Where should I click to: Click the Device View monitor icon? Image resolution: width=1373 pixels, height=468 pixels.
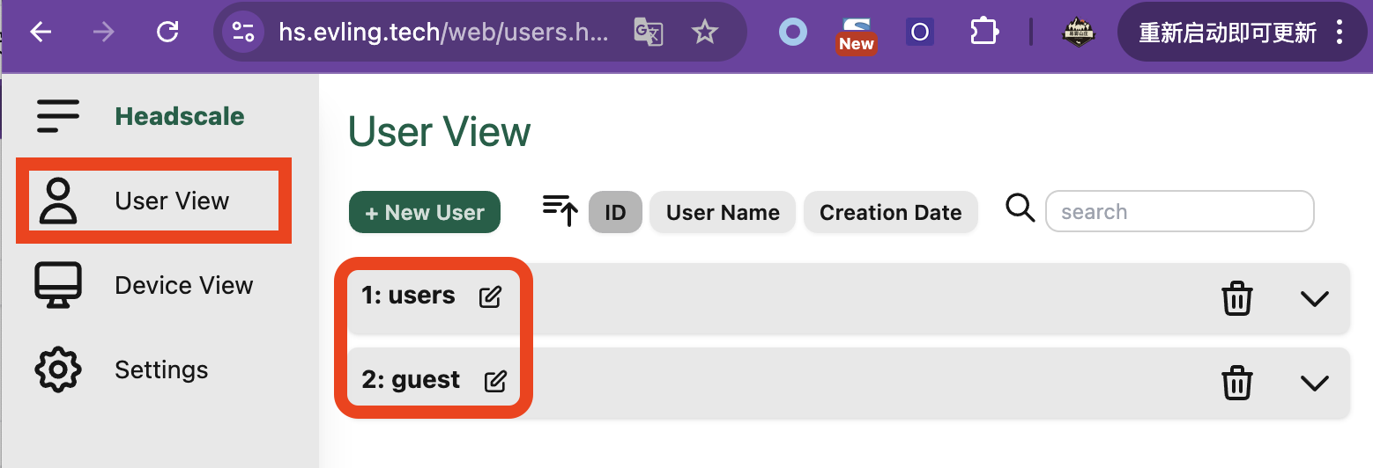[58, 285]
